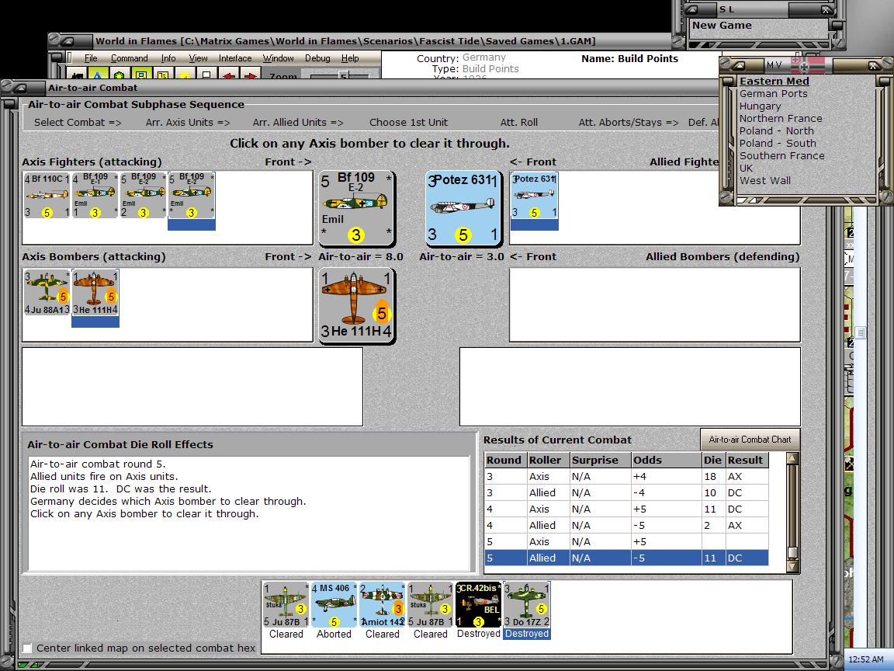894x671 pixels.
Task: Select German Ports in M V list
Action: point(773,93)
